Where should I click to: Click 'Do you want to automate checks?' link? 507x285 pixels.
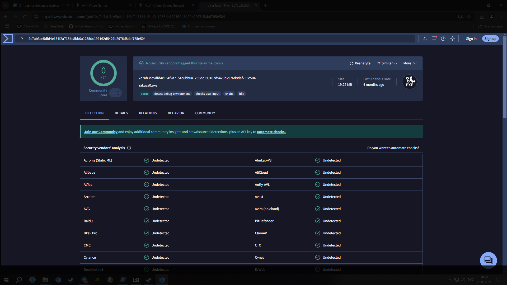393,148
